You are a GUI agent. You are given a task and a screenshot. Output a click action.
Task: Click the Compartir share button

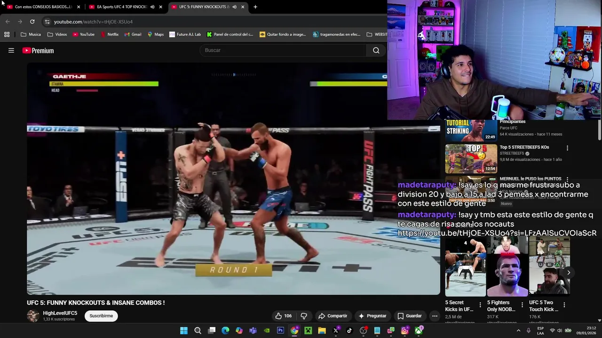point(333,316)
